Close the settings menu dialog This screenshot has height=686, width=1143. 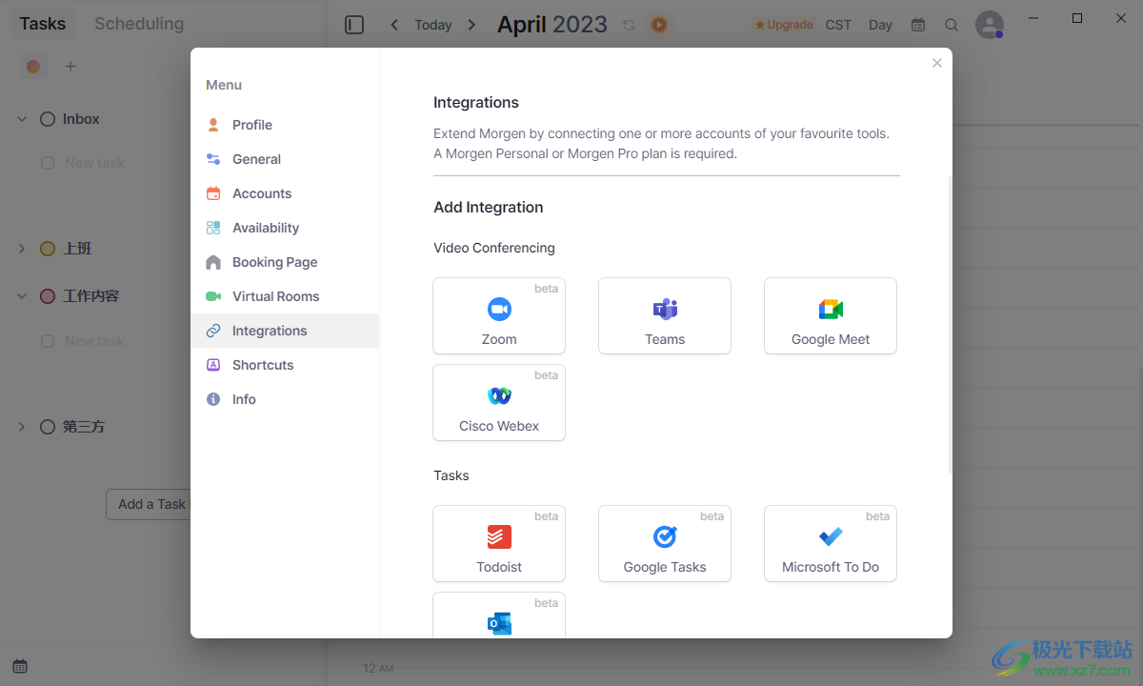[937, 63]
